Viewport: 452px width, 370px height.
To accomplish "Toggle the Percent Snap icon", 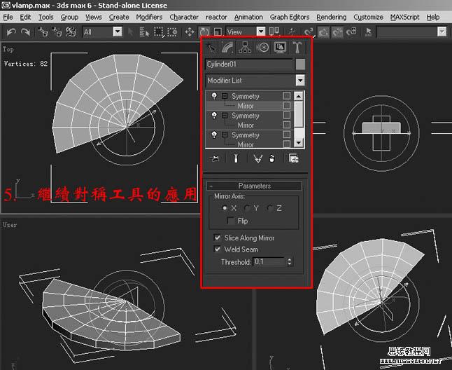I will pos(337,32).
